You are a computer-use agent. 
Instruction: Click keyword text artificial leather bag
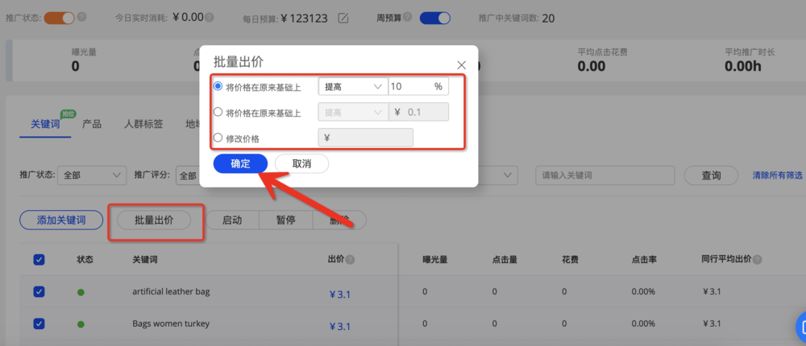[x=171, y=291]
